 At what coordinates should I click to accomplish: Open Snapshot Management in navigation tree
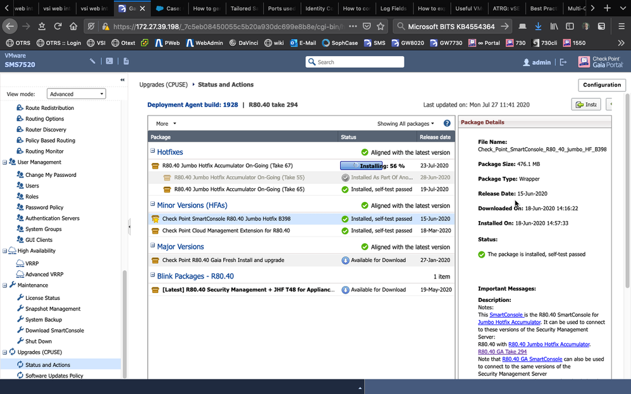pyautogui.click(x=52, y=309)
